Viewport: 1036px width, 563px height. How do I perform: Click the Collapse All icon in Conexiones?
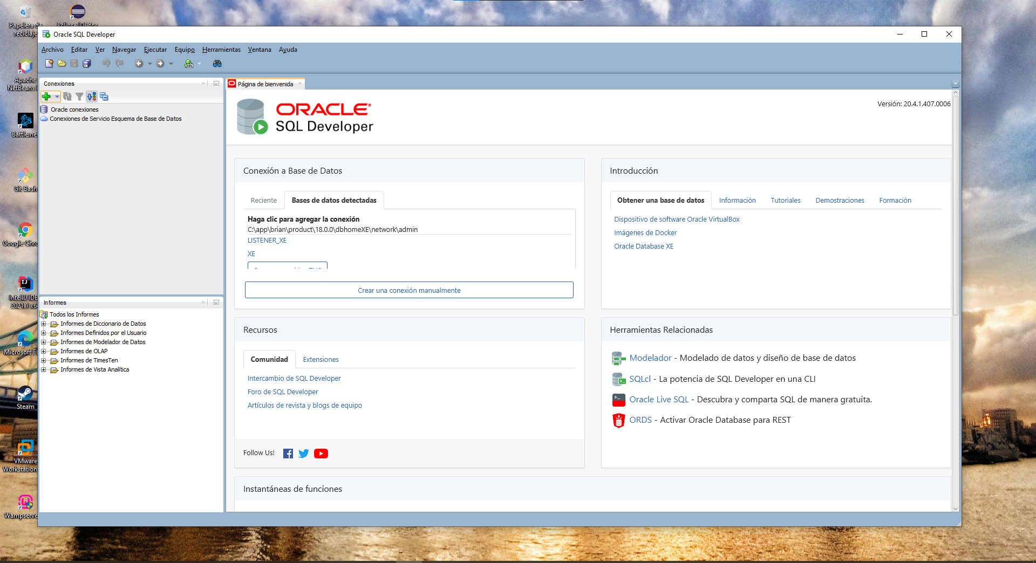tap(104, 97)
